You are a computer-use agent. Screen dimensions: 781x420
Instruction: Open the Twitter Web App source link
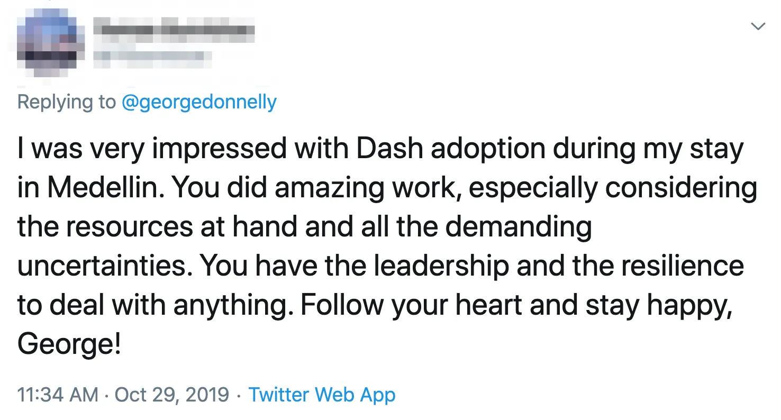coord(322,395)
